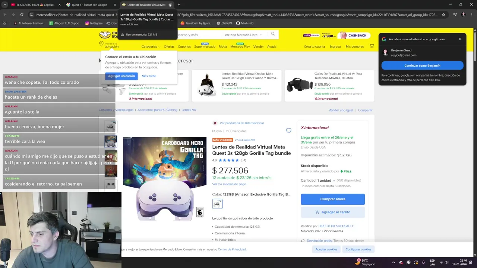This screenshot has height=268, width=477.
Task: Show hidden system tray icons
Action: point(394,262)
